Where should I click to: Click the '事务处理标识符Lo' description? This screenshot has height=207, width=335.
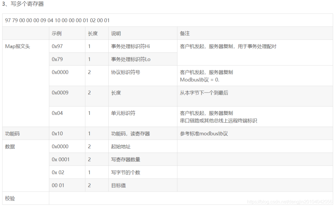[131, 59]
